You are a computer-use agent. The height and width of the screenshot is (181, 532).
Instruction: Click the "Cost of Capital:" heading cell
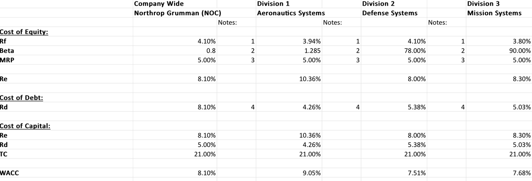[25, 126]
